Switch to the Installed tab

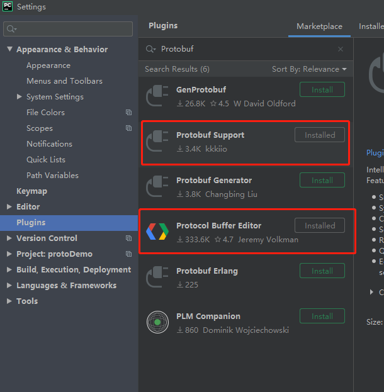371,26
